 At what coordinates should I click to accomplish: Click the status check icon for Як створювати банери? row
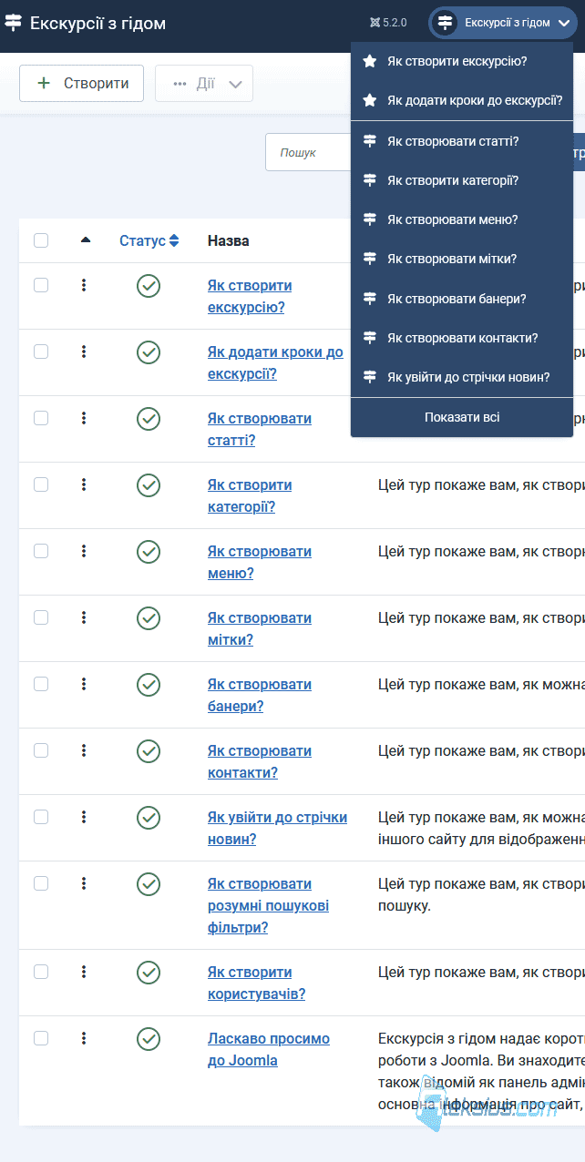149,685
